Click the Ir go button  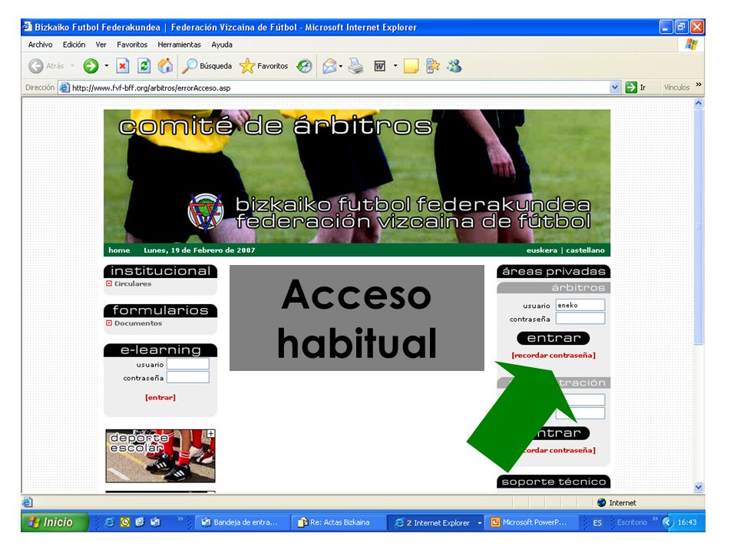[636, 88]
